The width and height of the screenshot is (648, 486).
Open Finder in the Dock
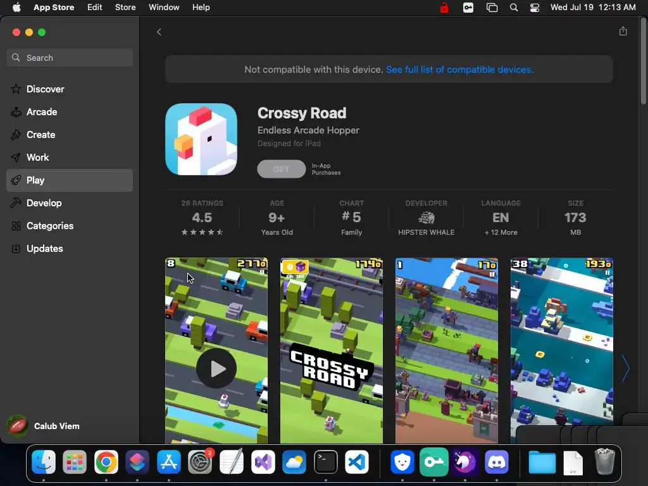pyautogui.click(x=44, y=462)
